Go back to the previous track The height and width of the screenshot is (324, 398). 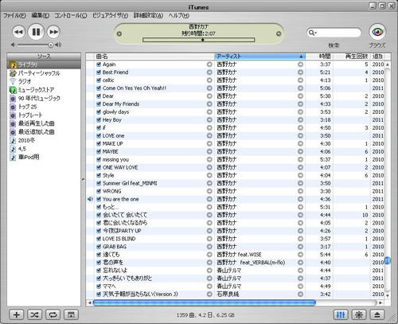click(18, 32)
